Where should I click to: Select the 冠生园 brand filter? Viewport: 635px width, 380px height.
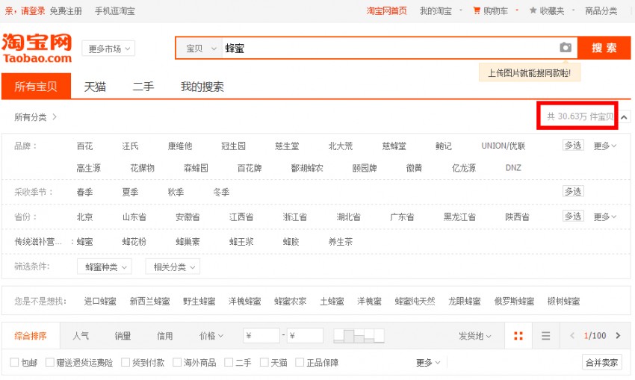coord(233,146)
